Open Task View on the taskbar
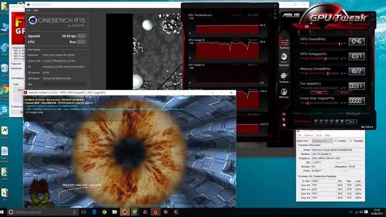 [x=84, y=212]
